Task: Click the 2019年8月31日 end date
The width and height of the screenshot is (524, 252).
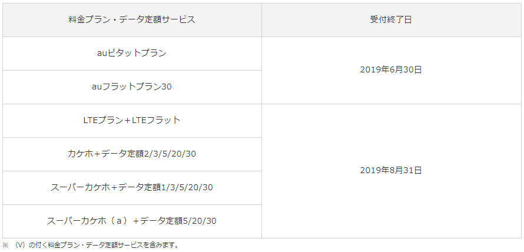Action: point(391,170)
